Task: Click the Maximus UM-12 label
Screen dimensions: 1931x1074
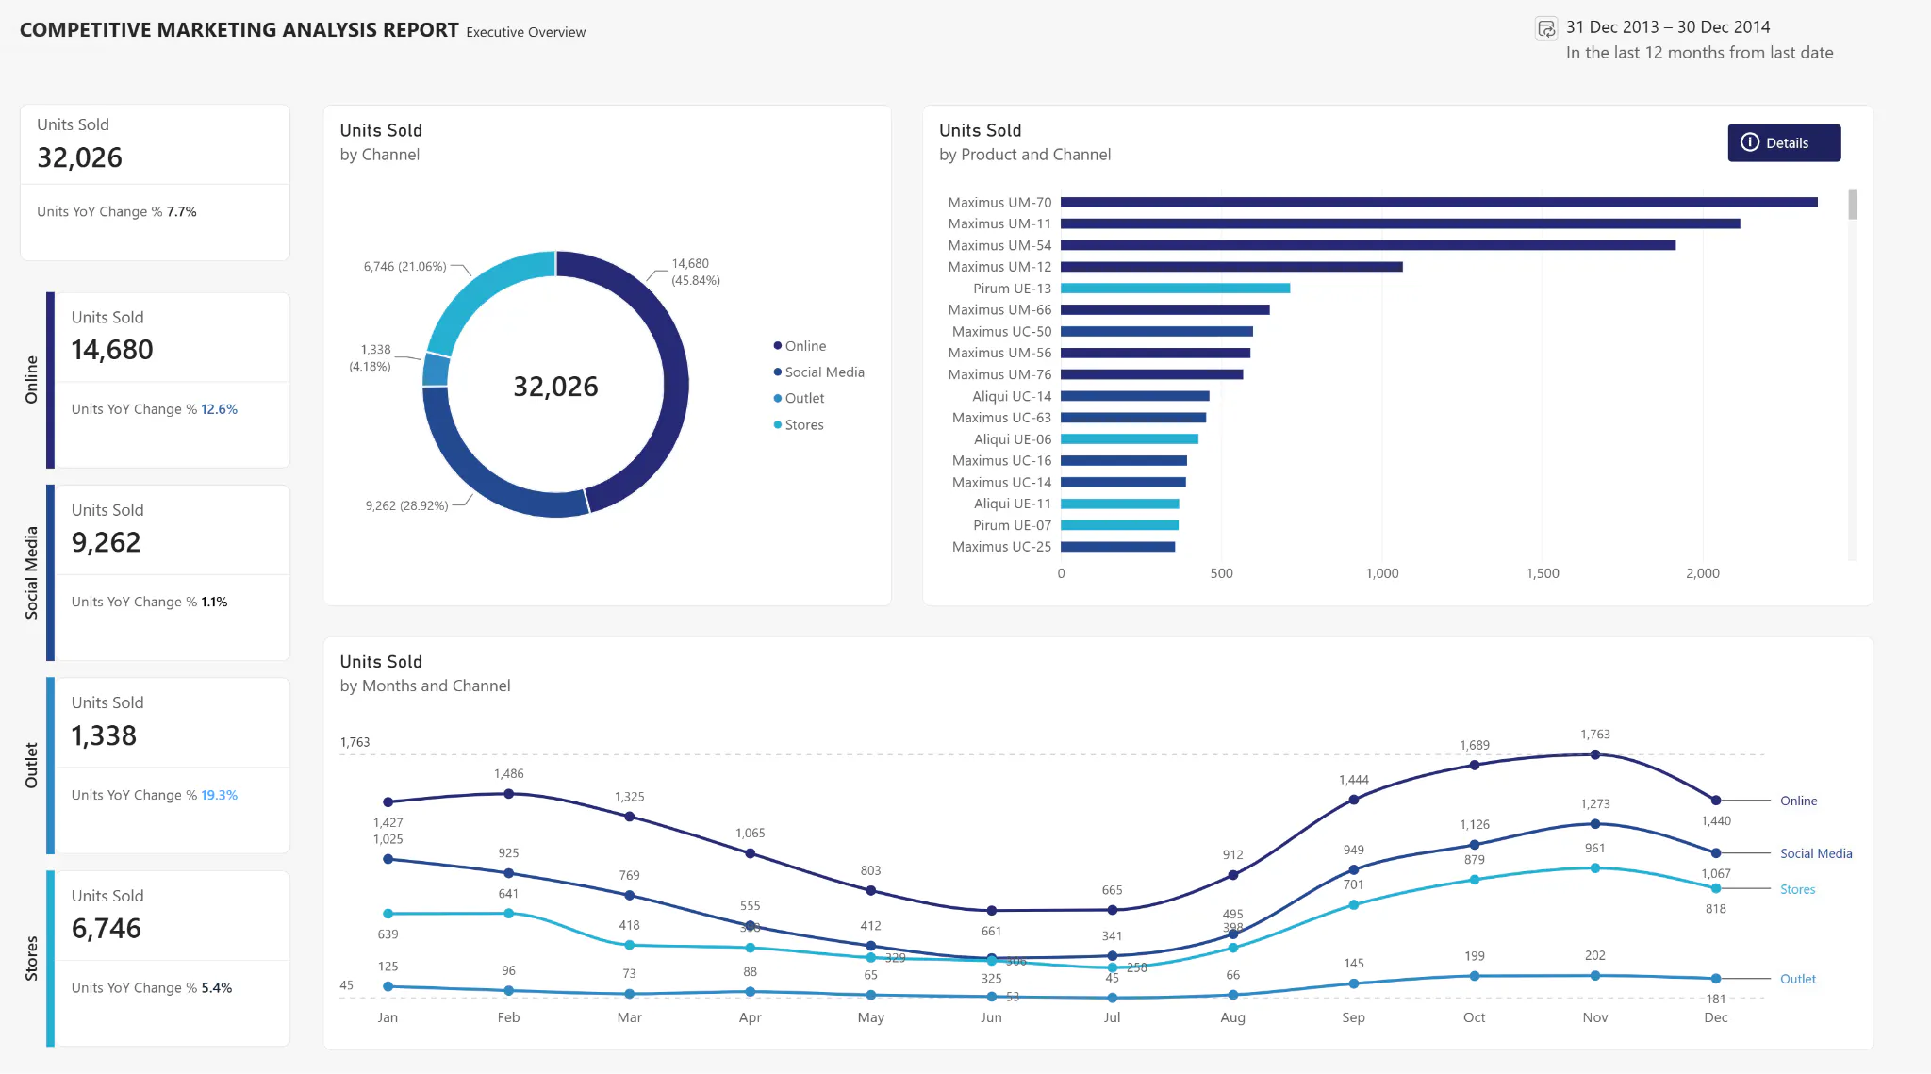Action: pos(999,267)
